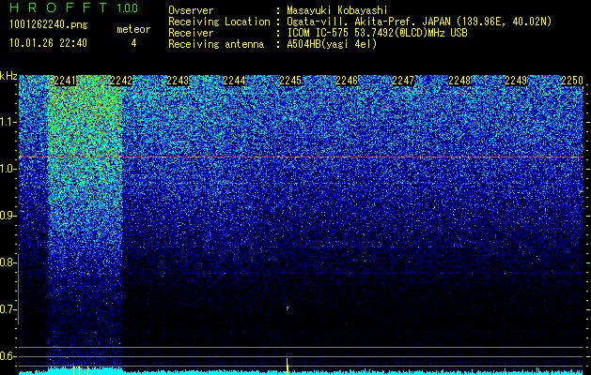This screenshot has width=591, height=375.
Task: Click the 0.8 kHz frequency axis label
Action: pos(8,262)
